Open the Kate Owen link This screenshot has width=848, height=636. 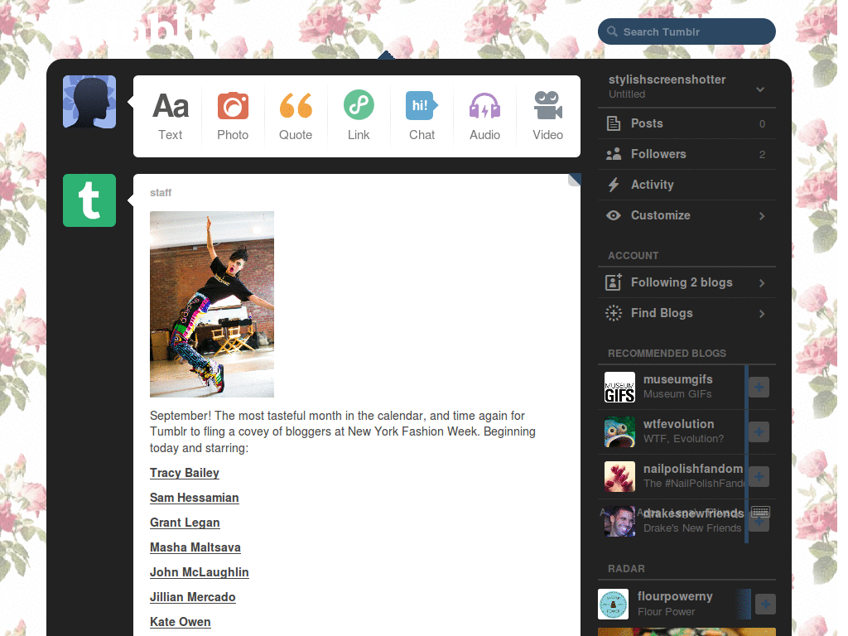pyautogui.click(x=180, y=622)
